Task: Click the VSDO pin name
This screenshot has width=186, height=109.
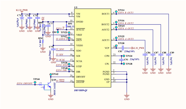Action: click(x=79, y=45)
